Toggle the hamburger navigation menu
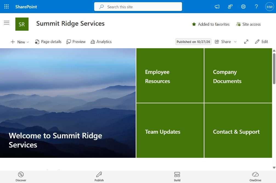The image size is (276, 183). [7, 23]
